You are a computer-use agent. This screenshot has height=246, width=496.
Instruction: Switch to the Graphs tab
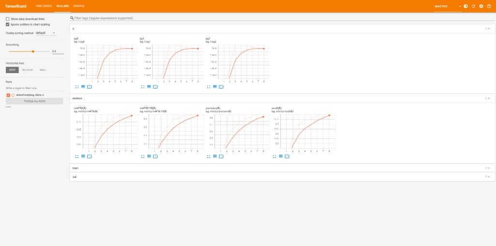(78, 6)
